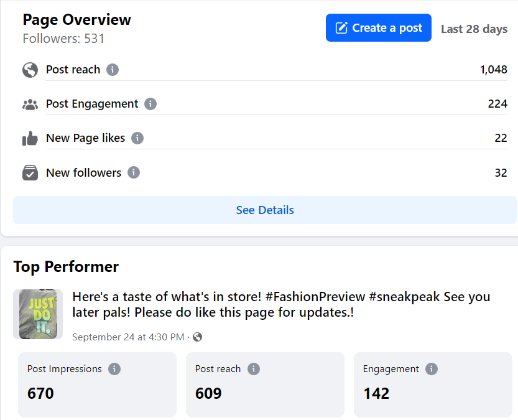Image resolution: width=518 pixels, height=420 pixels.
Task: Click the people icon beside Post Engagement
Action: tap(30, 105)
